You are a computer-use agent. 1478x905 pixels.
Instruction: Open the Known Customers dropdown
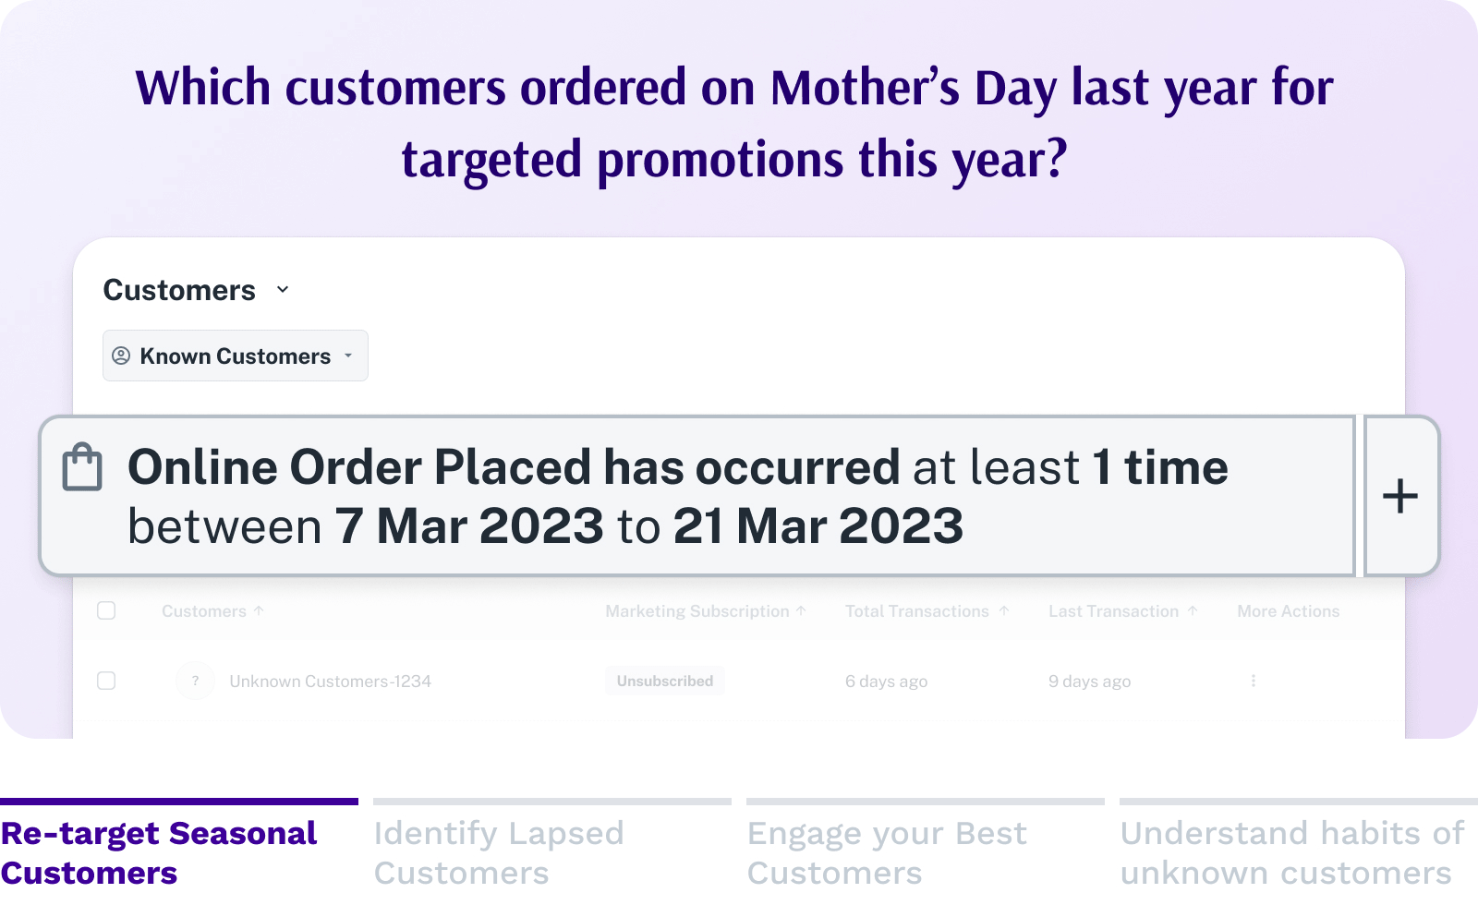coord(348,356)
